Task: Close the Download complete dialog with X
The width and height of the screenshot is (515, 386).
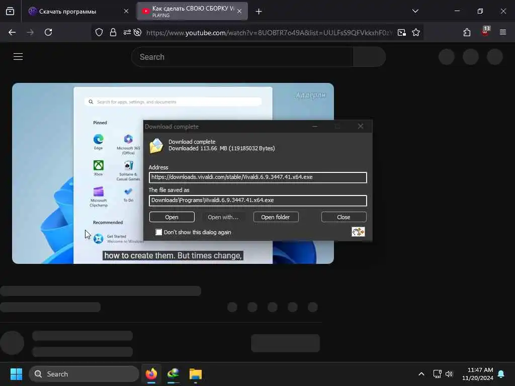Action: 361,126
